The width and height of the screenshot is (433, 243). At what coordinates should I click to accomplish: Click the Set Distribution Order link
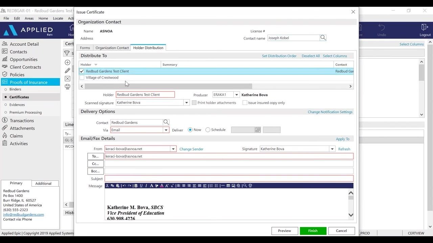[x=279, y=56]
